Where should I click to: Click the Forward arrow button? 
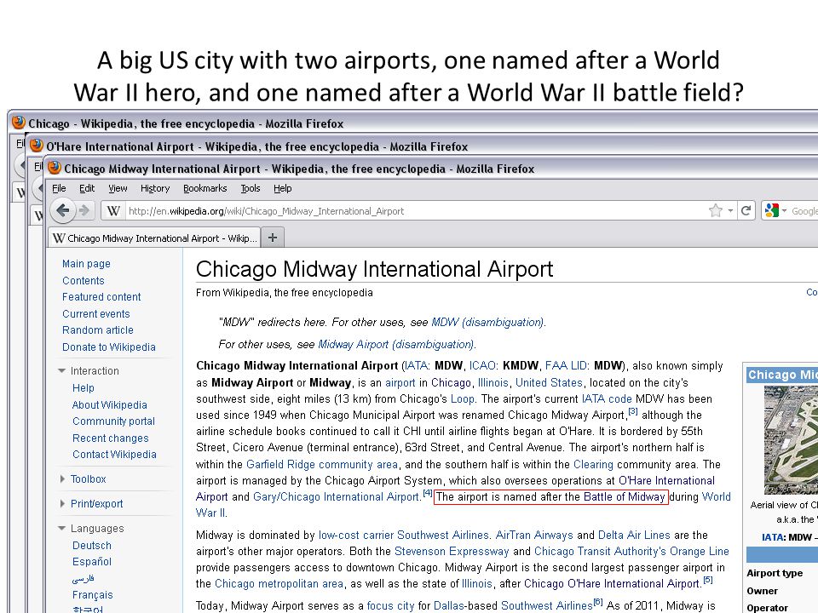[x=84, y=210]
